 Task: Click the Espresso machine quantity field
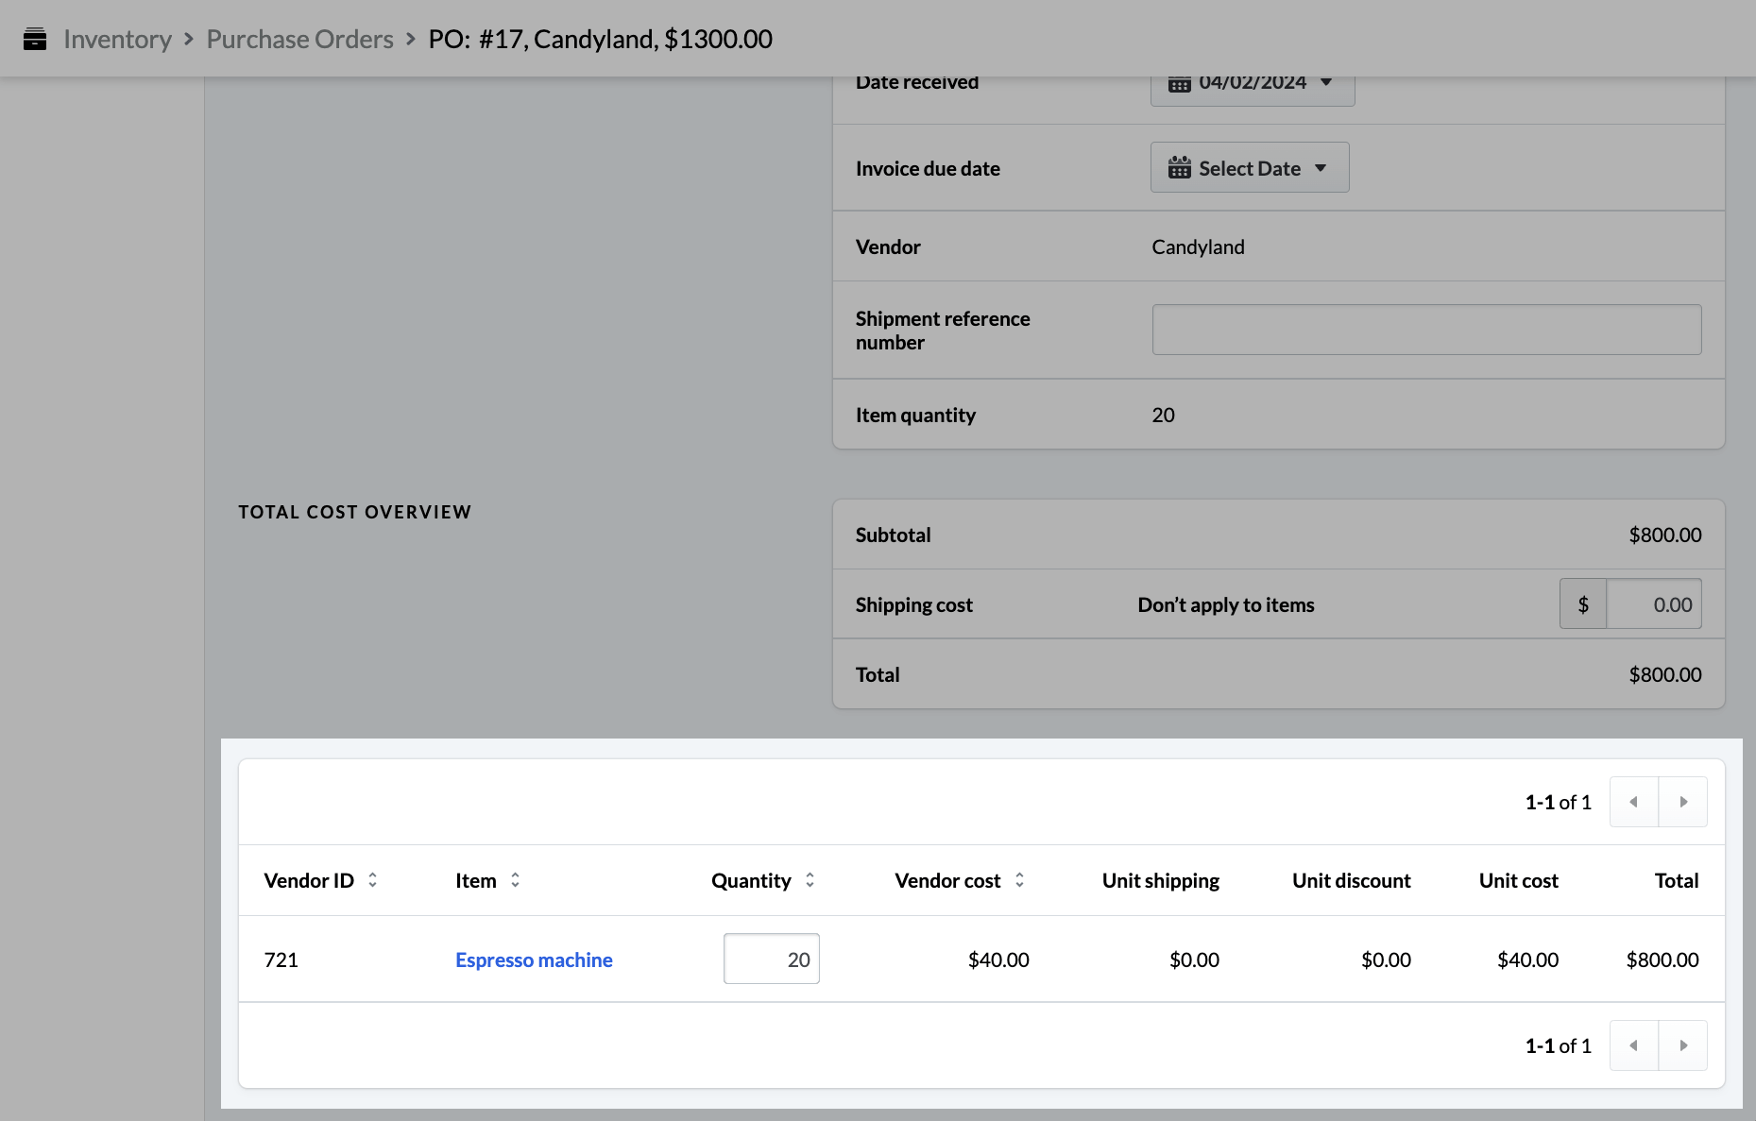(x=771, y=960)
